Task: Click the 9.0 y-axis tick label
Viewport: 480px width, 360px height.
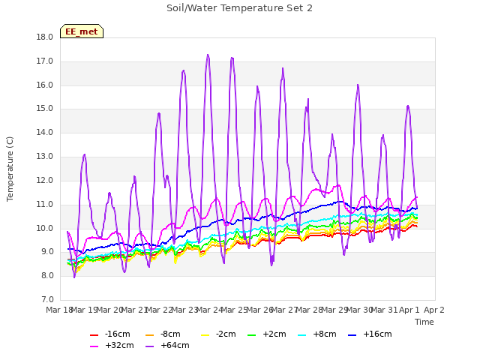Action: coord(46,252)
